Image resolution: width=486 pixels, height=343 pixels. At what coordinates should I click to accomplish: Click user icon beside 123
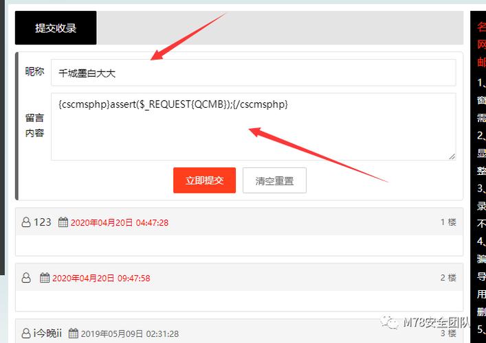coord(26,222)
